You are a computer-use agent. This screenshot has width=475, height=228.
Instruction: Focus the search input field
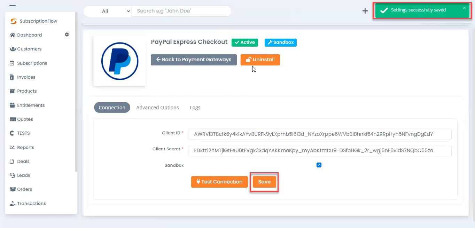click(x=181, y=11)
